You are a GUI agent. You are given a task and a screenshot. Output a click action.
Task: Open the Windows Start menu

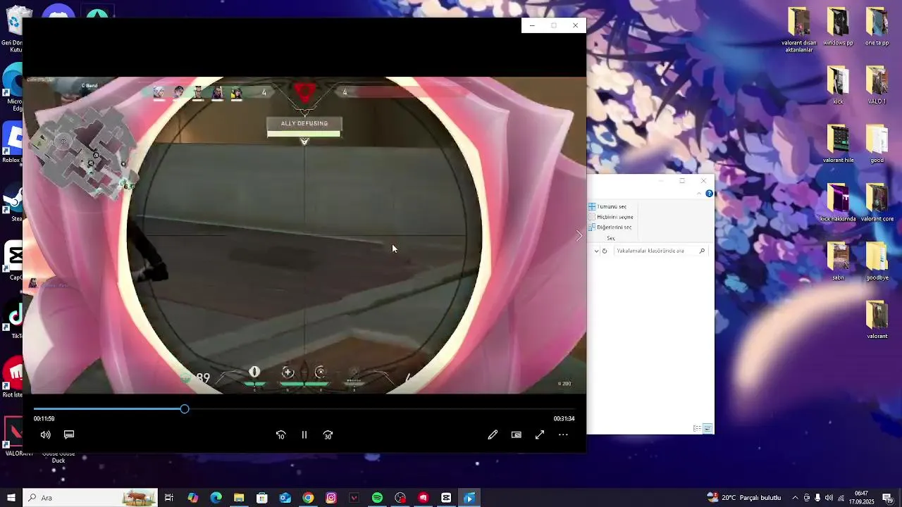pos(11,498)
